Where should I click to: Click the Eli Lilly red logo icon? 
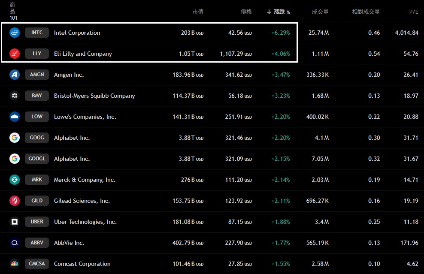(x=15, y=54)
